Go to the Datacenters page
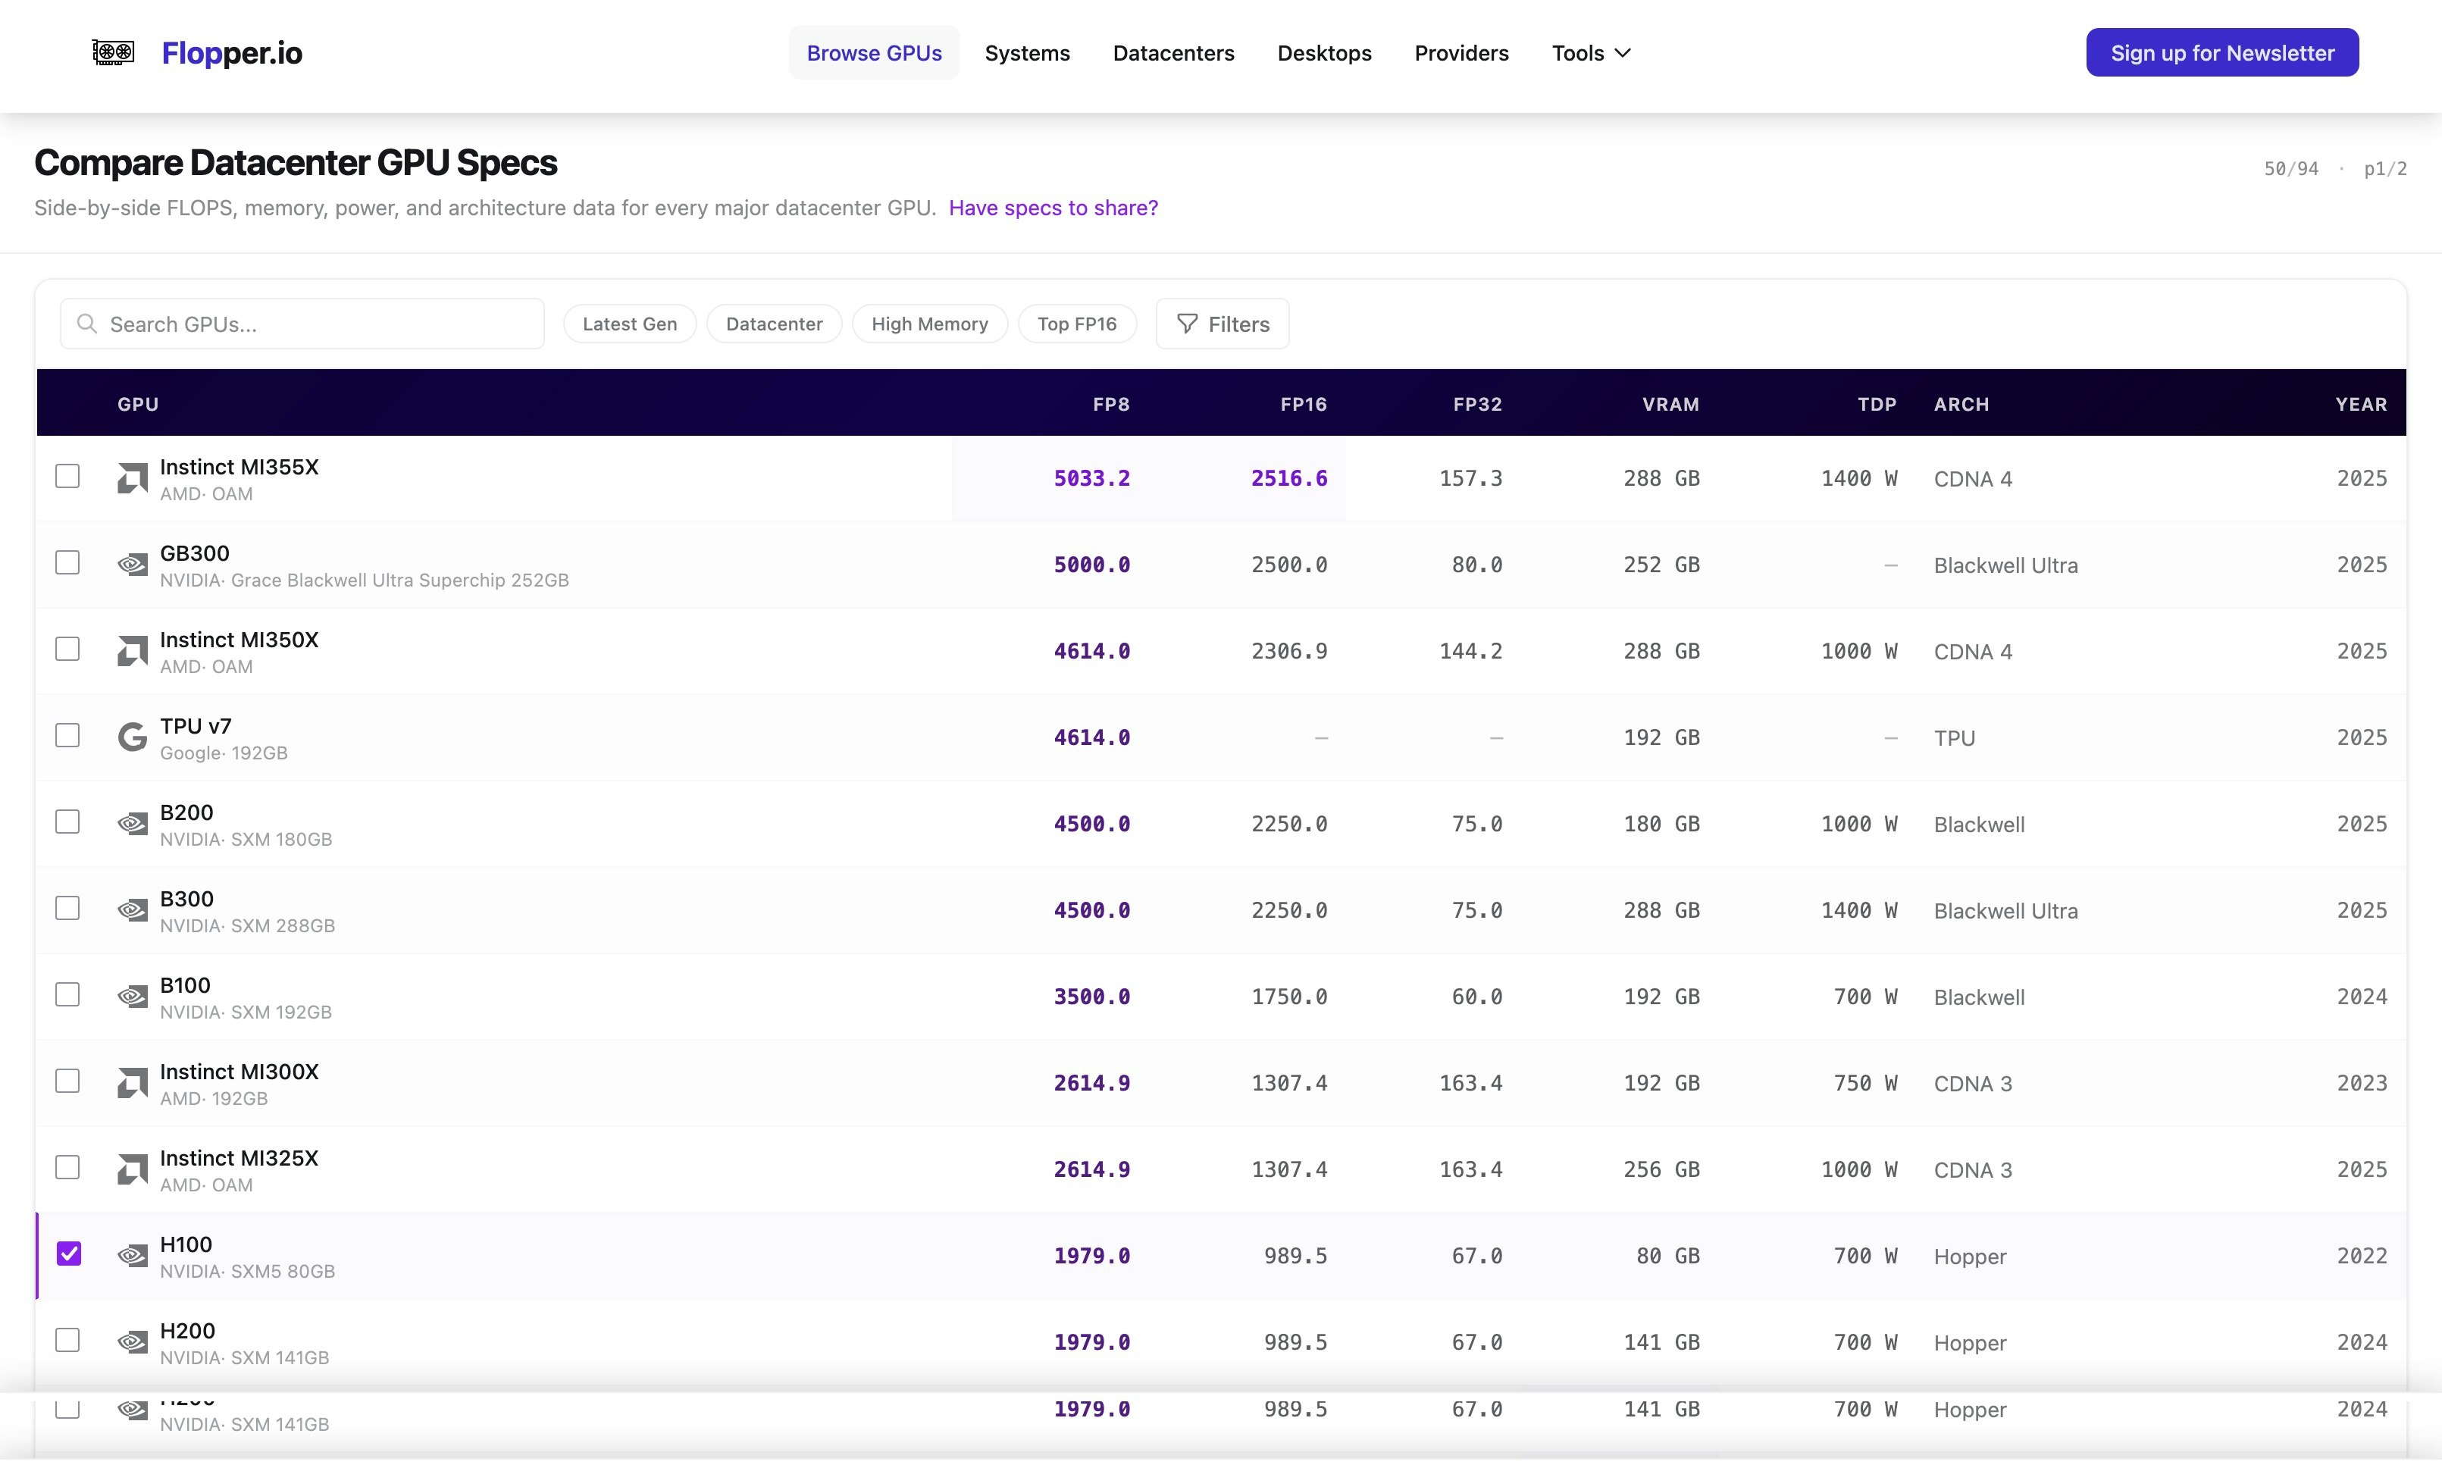This screenshot has width=2442, height=1468. pos(1173,53)
